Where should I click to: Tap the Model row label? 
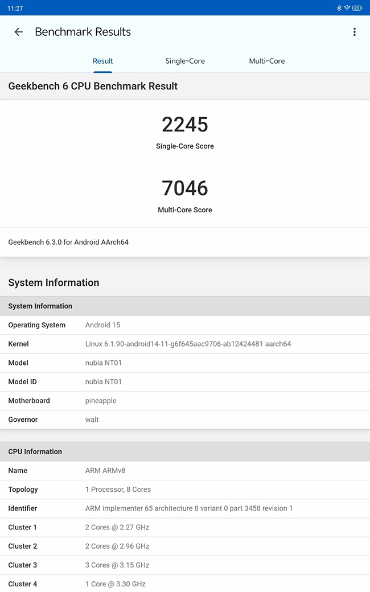click(x=18, y=363)
